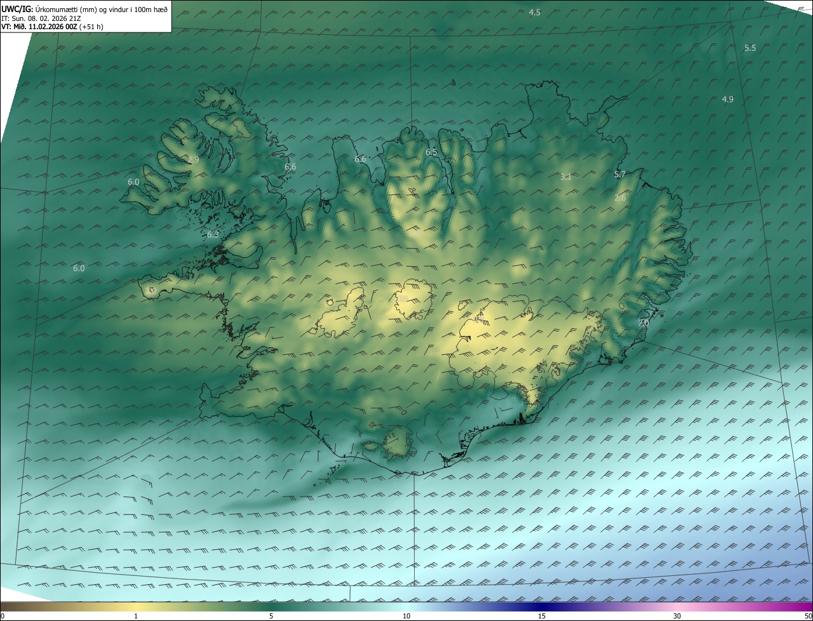The width and height of the screenshot is (813, 621).
Task: Click the 6.3 value label
Action: (213, 235)
